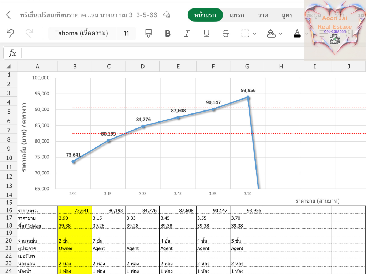This screenshot has width=366, height=274.
Task: Expand the borders dropdown arrow
Action: coord(254,34)
